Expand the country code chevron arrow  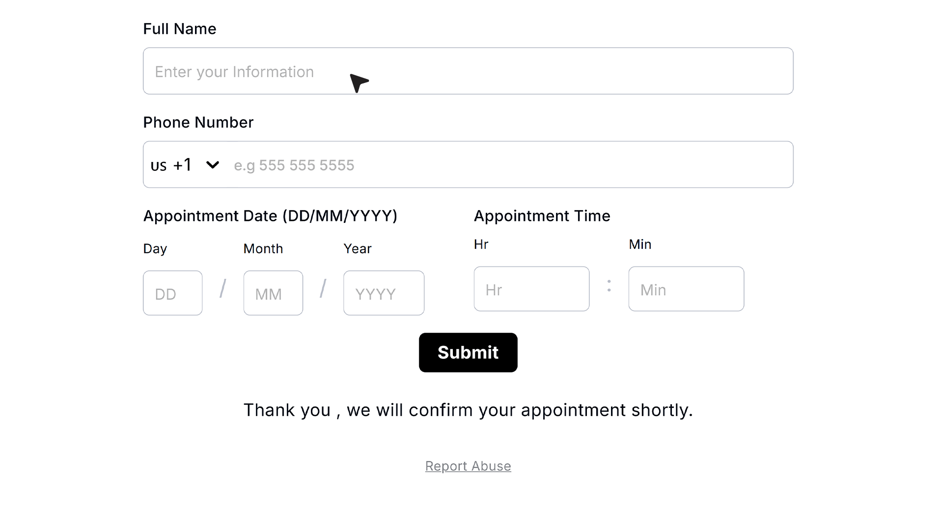tap(213, 165)
